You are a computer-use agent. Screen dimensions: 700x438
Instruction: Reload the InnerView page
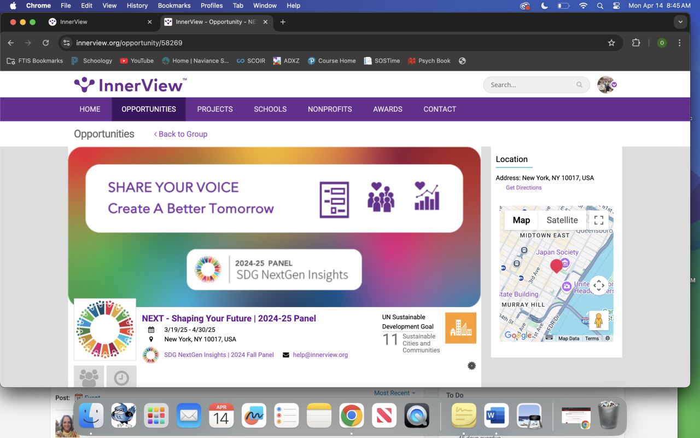pyautogui.click(x=46, y=43)
